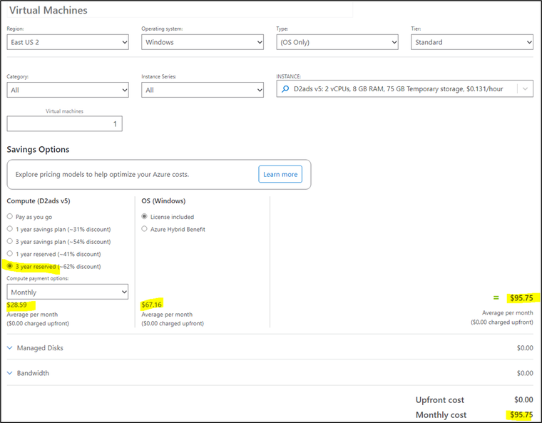The height and width of the screenshot is (423, 542).
Task: Click the $67.16 OS price
Action: click(x=152, y=305)
